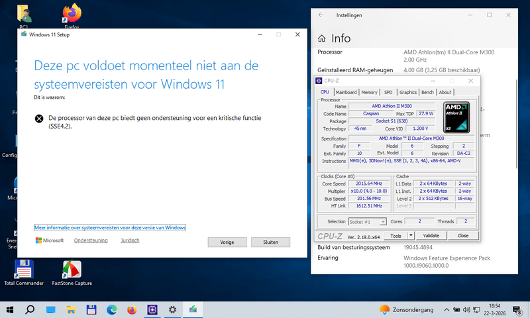
Task: Open the SPD tab in CPU-Z
Action: (388, 92)
